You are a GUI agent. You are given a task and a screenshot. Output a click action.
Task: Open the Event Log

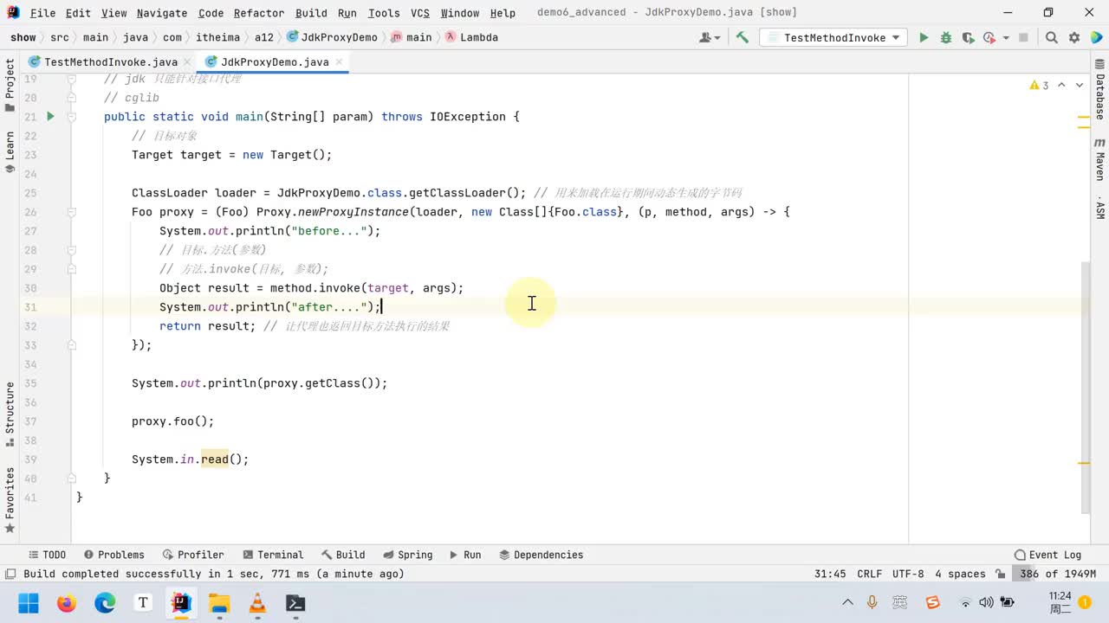coord(1048,555)
